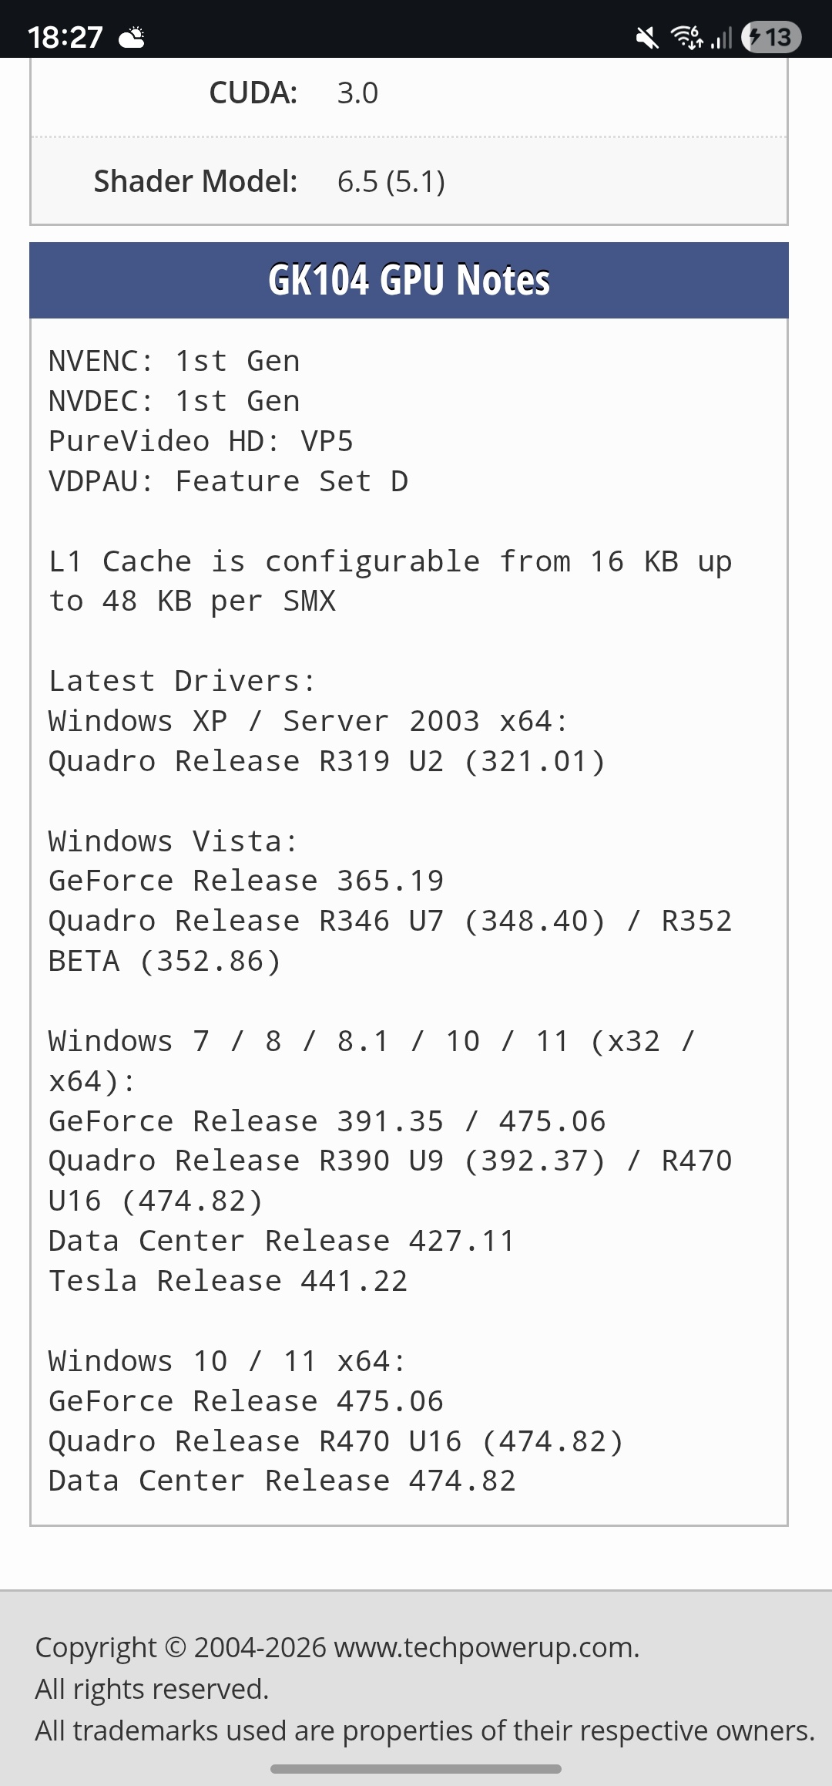Tap the battery charging indicator
This screenshot has width=832, height=1786.
coord(770,37)
